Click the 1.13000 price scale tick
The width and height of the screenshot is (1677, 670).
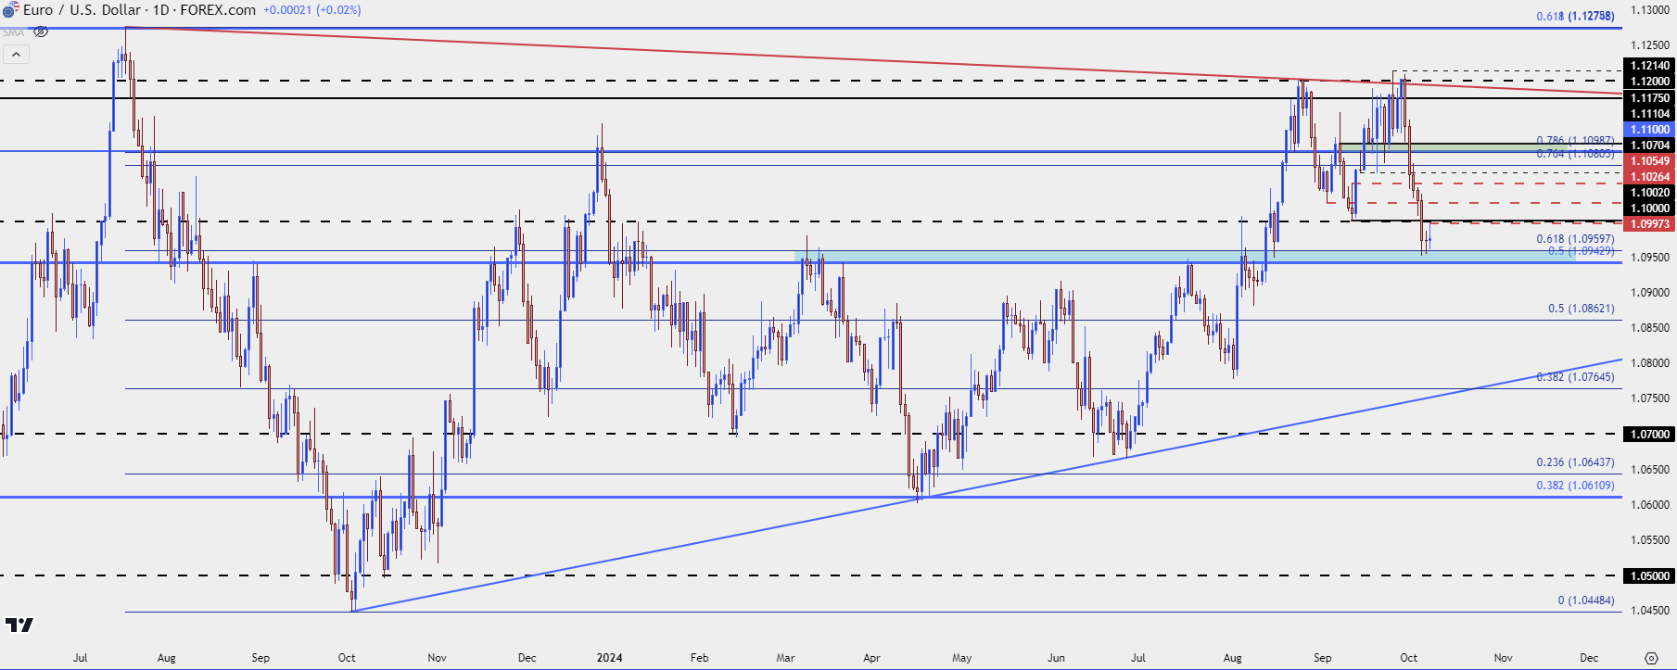click(x=1650, y=10)
